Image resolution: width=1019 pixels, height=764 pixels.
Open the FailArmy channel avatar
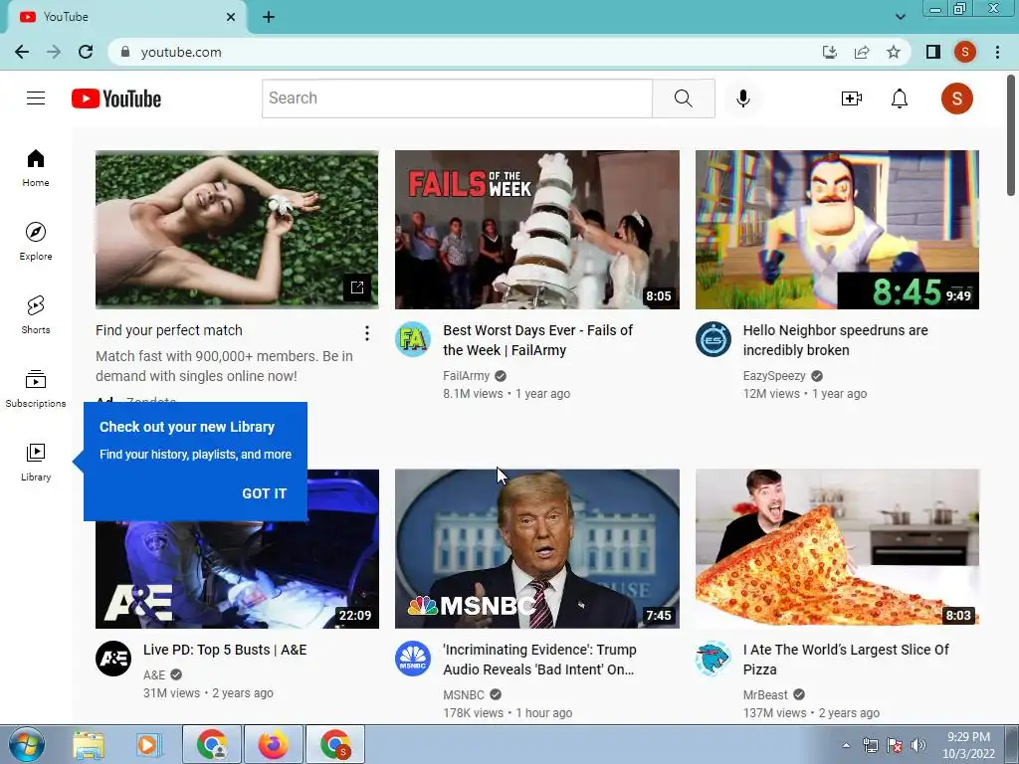point(413,339)
